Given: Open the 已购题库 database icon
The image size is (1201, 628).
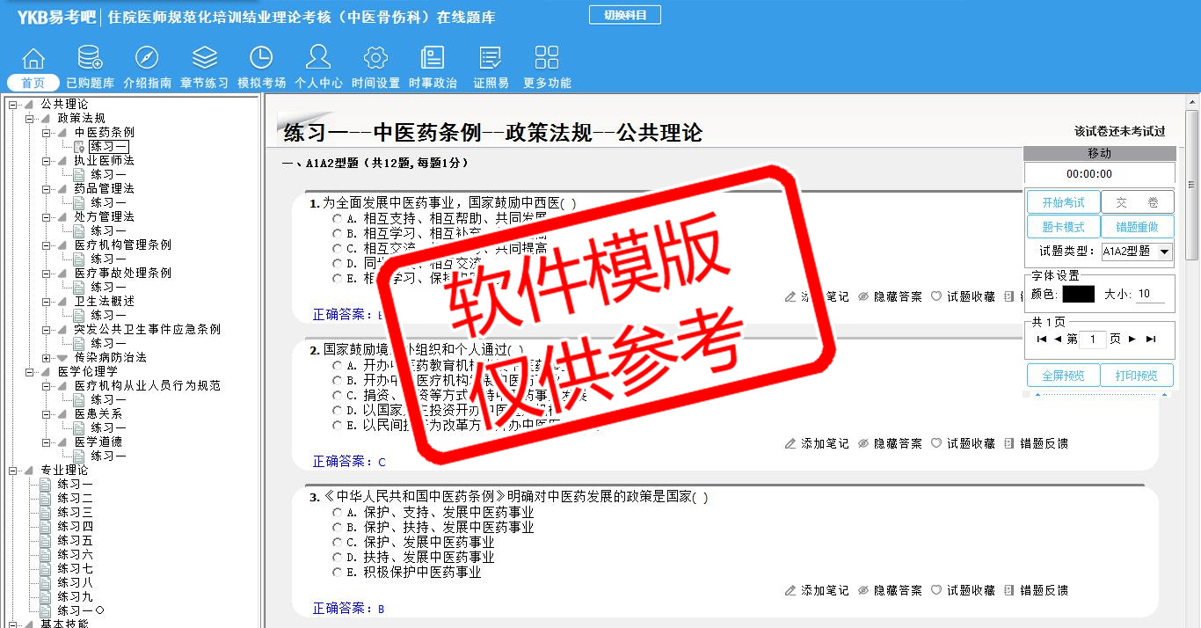Looking at the screenshot, I should coord(90,59).
